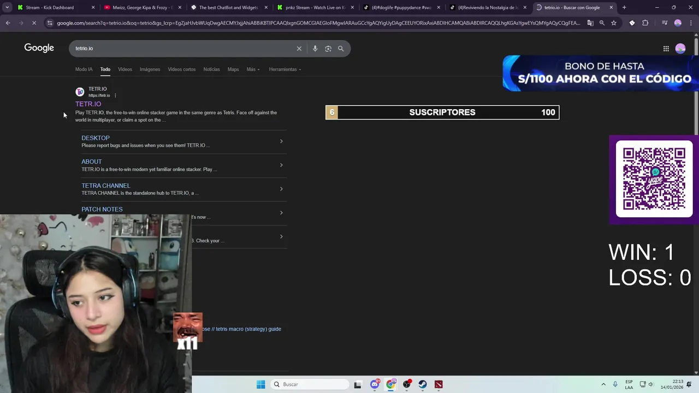Close the tetrio.io Buscar con Google tab
This screenshot has width=699, height=393.
[611, 8]
